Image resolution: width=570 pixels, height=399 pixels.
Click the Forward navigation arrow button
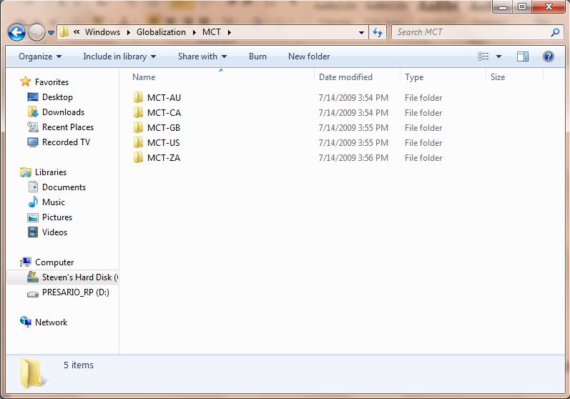coord(36,33)
